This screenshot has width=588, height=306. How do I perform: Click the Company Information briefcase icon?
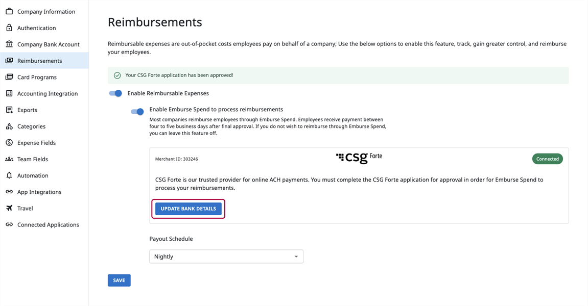tap(9, 11)
